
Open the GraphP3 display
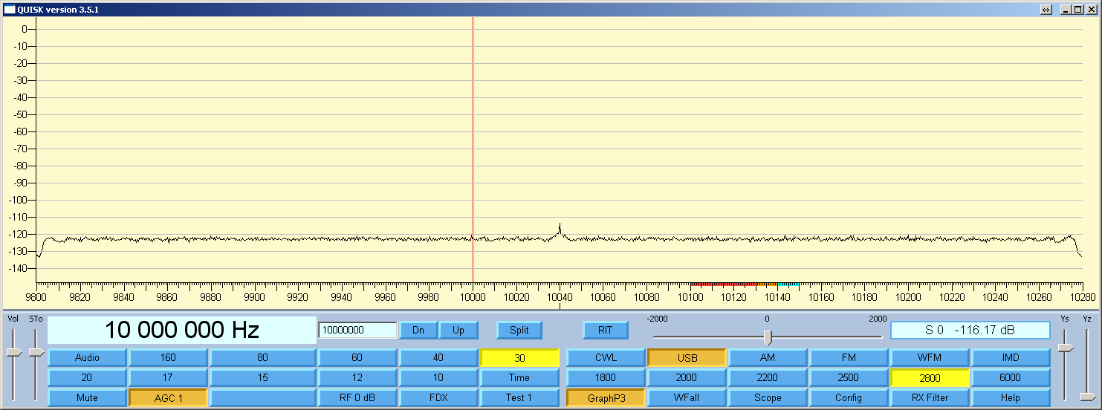click(606, 397)
